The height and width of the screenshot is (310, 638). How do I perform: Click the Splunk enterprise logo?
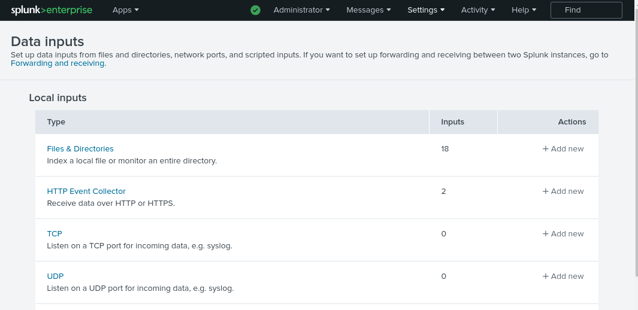click(52, 10)
